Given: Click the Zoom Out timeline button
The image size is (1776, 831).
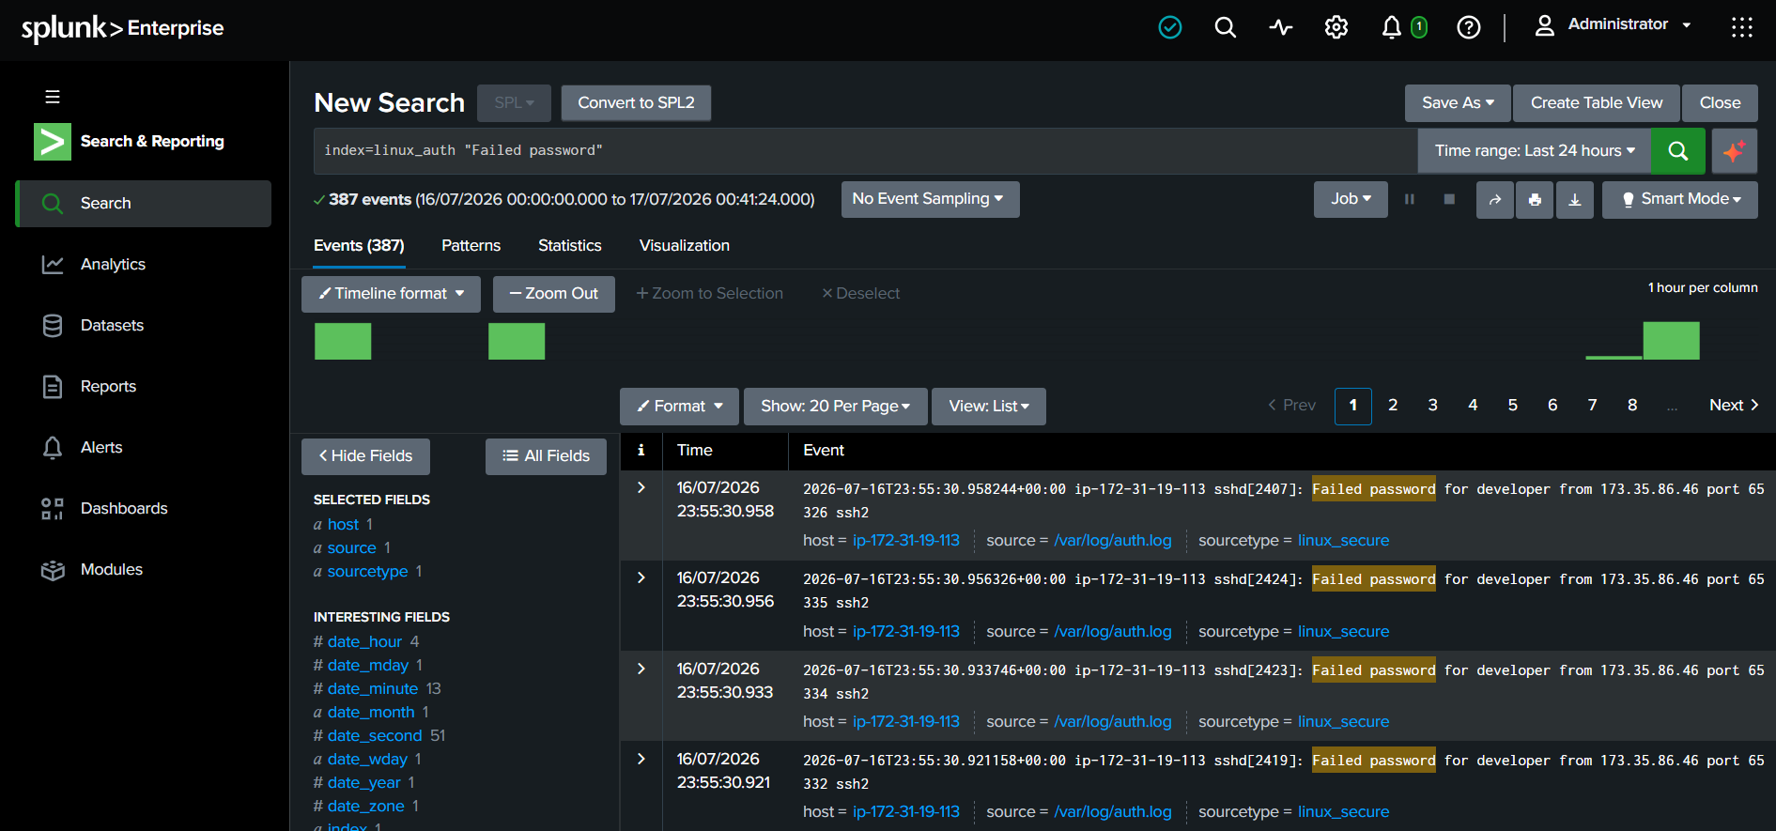Looking at the screenshot, I should 553,294.
